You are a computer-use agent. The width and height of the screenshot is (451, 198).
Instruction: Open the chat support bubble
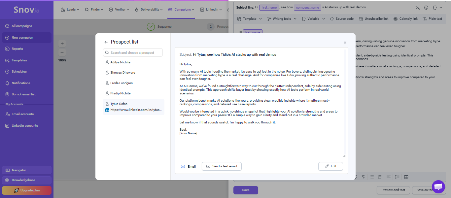(438, 187)
